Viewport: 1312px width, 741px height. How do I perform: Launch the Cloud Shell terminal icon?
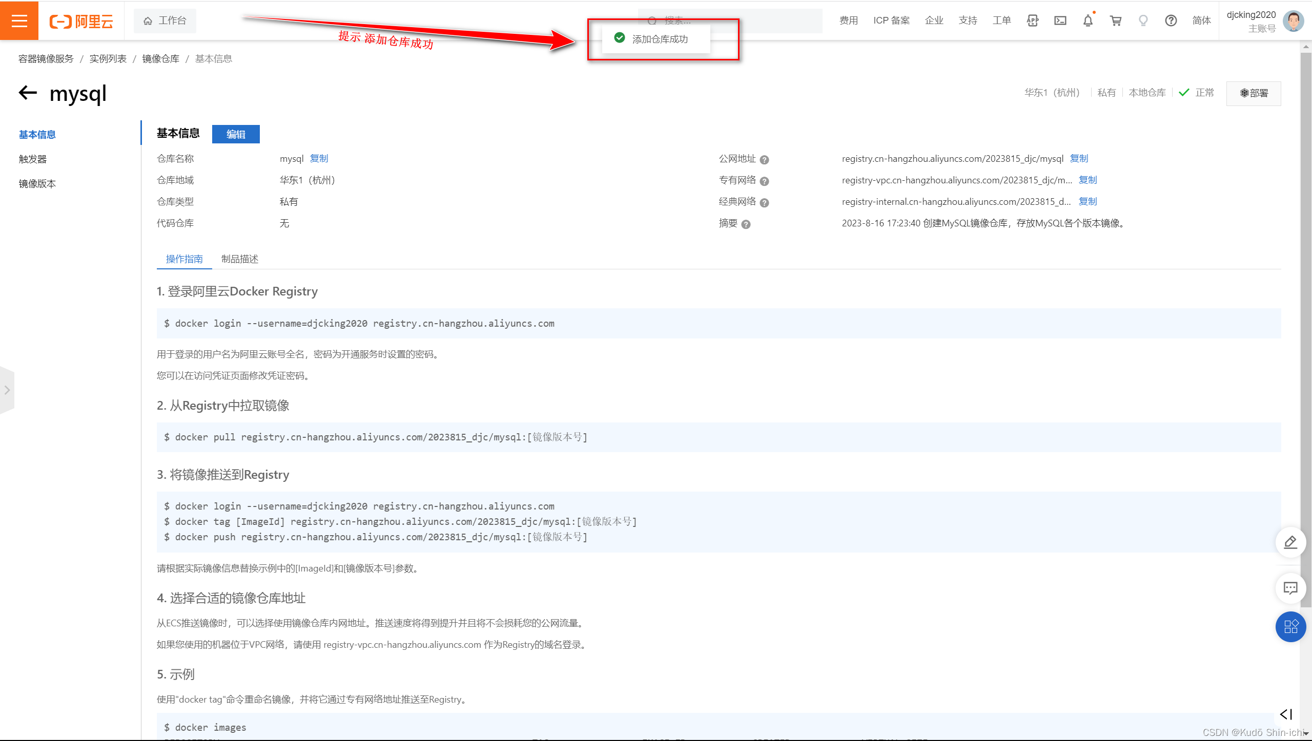(1060, 20)
